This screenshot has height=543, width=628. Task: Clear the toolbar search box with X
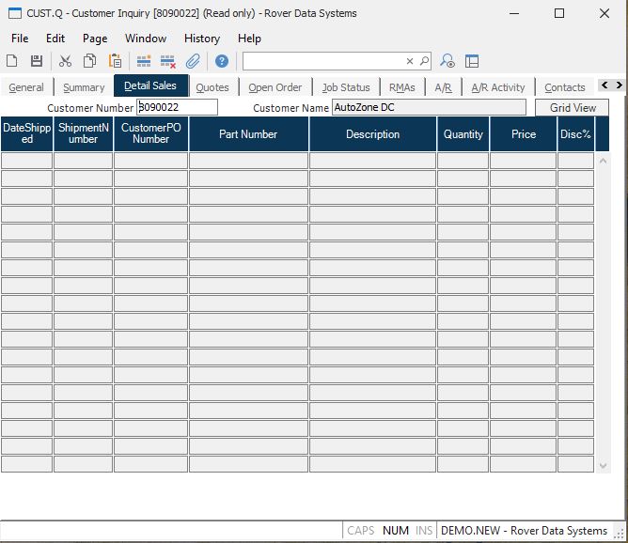tap(410, 61)
